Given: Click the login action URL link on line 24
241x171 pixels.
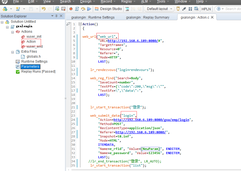Looking at the screenshot, I should (151, 120).
